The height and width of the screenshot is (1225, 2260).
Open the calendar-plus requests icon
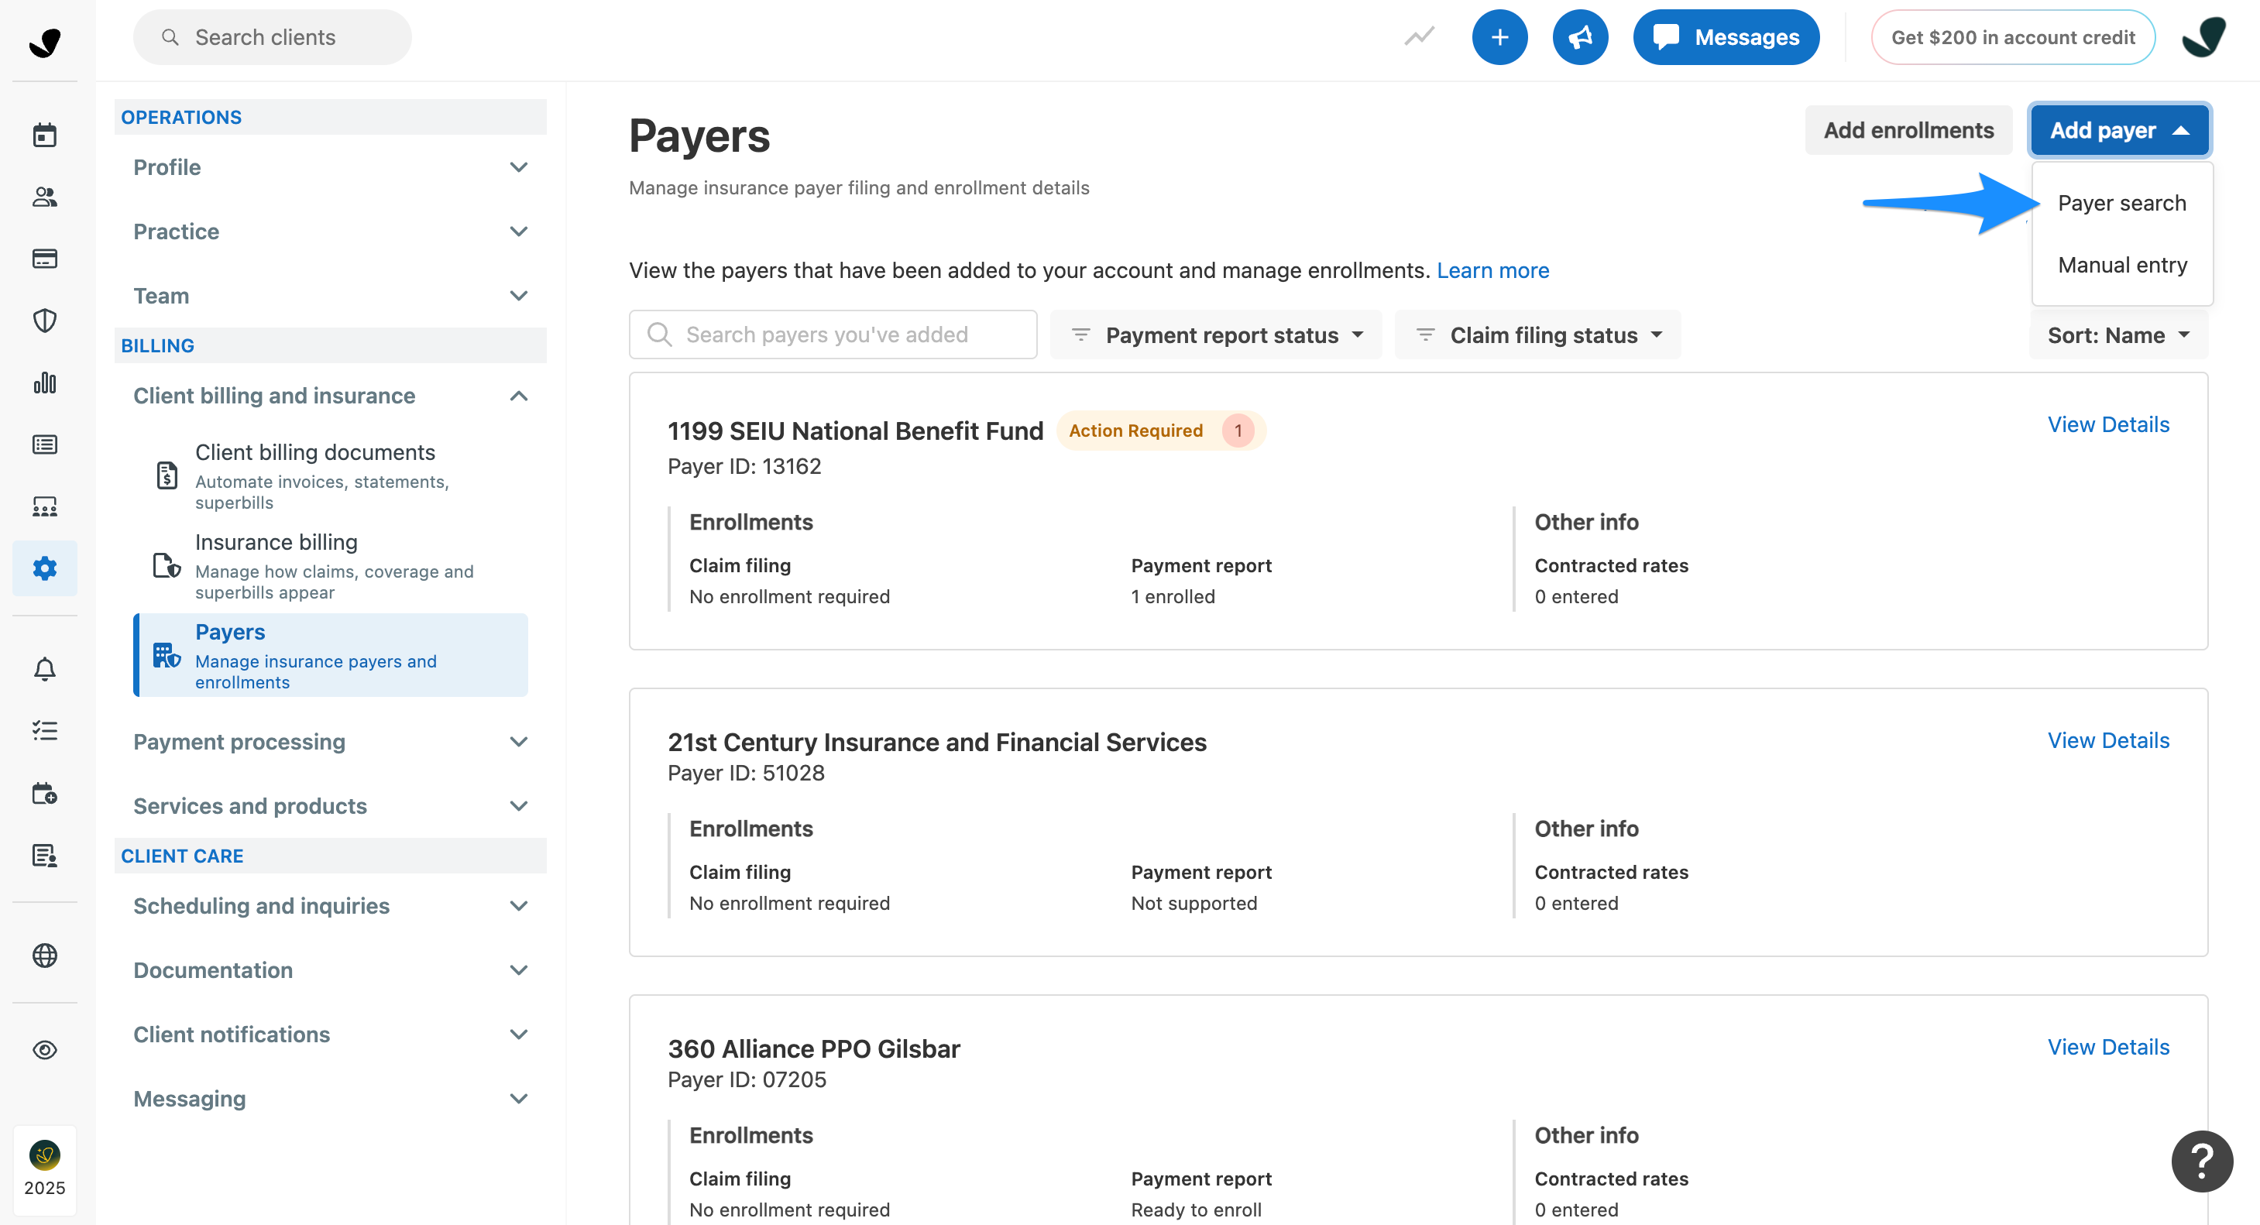point(45,794)
